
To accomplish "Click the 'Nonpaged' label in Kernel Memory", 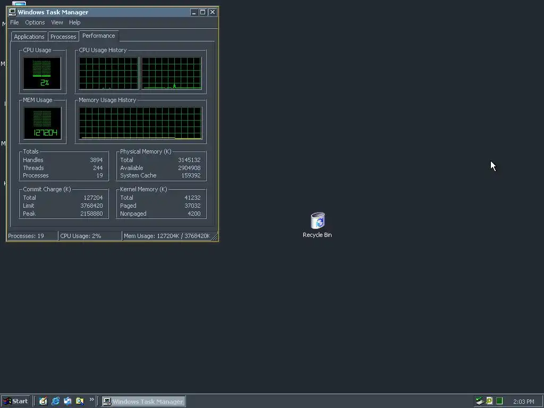I will (133, 214).
